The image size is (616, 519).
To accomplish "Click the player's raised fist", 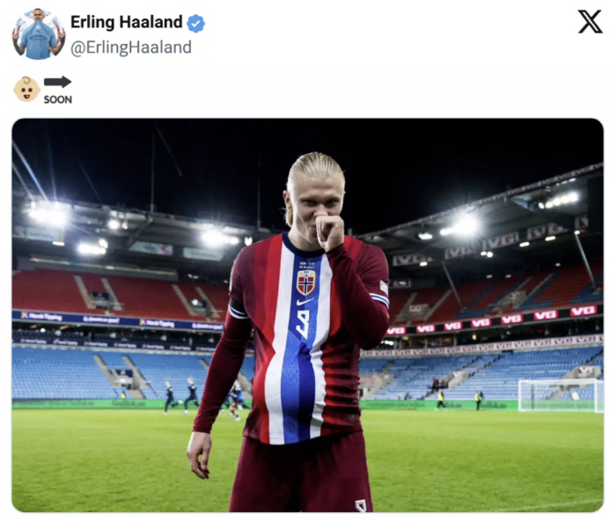I will [x=329, y=231].
